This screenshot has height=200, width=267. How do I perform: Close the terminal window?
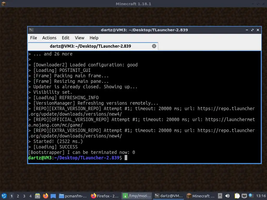point(258,30)
